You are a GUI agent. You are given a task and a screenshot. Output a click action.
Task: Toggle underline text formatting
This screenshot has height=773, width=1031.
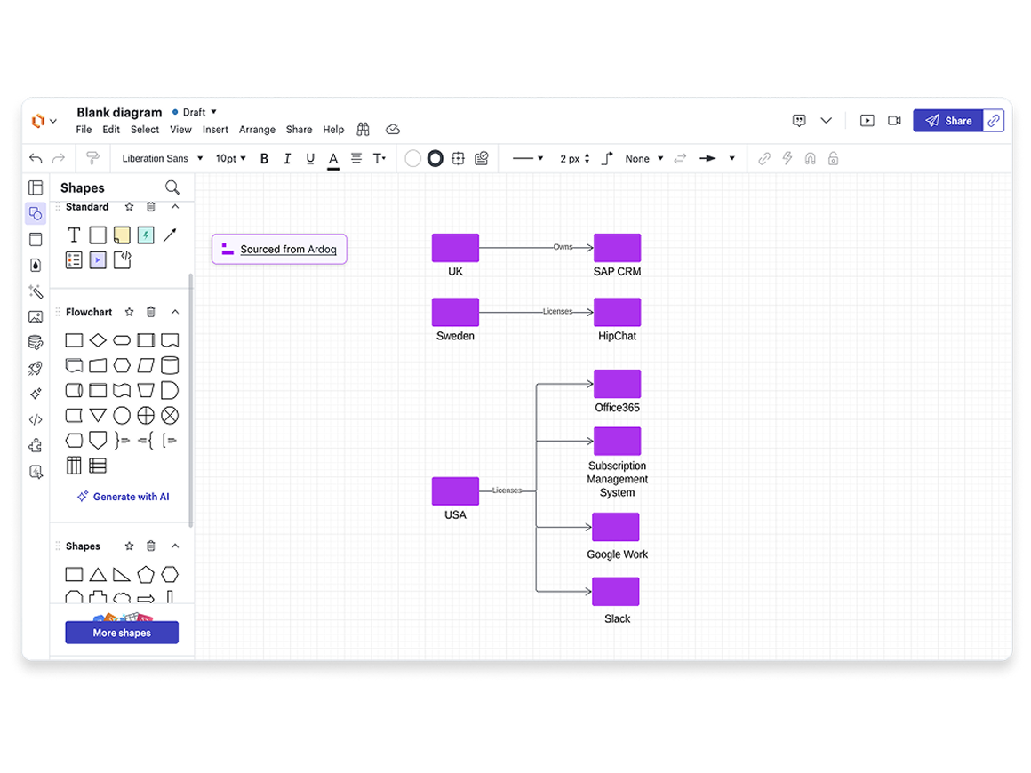point(310,158)
